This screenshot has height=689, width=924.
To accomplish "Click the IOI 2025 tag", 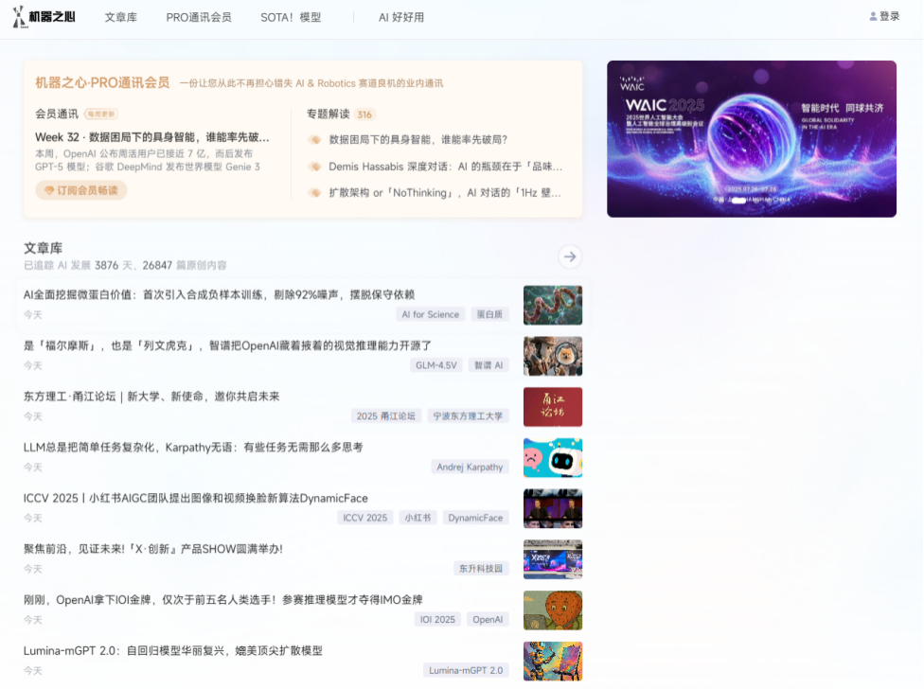I will (x=437, y=620).
